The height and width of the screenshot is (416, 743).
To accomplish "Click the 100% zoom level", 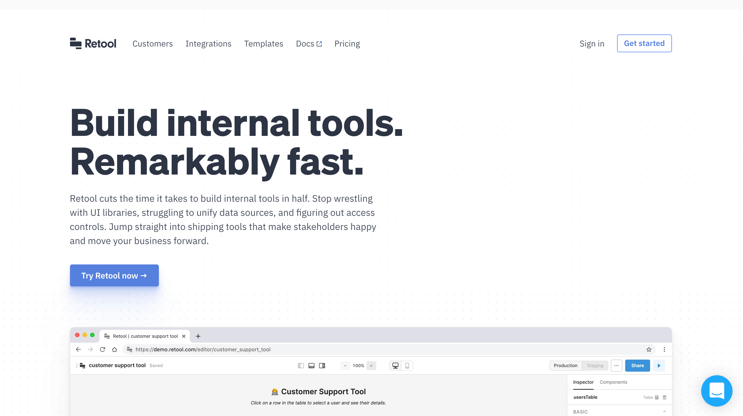I will 358,366.
